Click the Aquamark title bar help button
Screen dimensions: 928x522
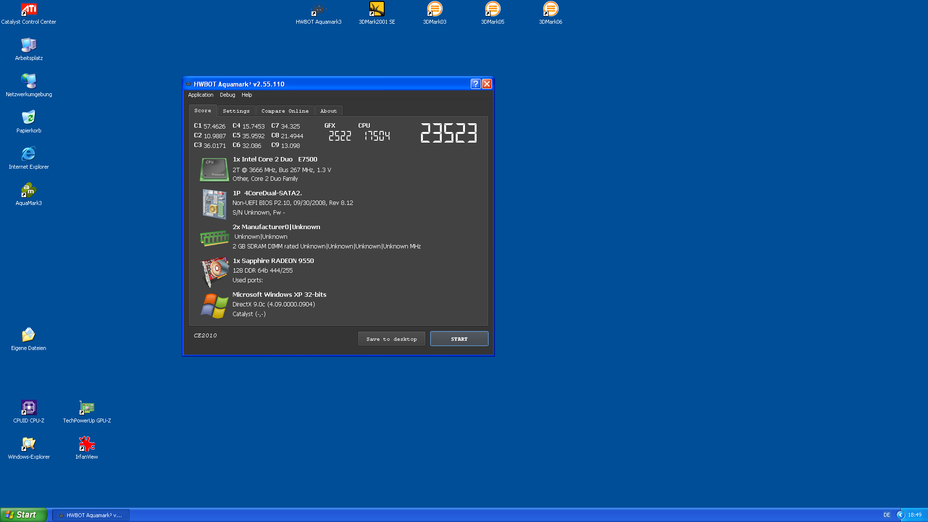click(x=476, y=84)
